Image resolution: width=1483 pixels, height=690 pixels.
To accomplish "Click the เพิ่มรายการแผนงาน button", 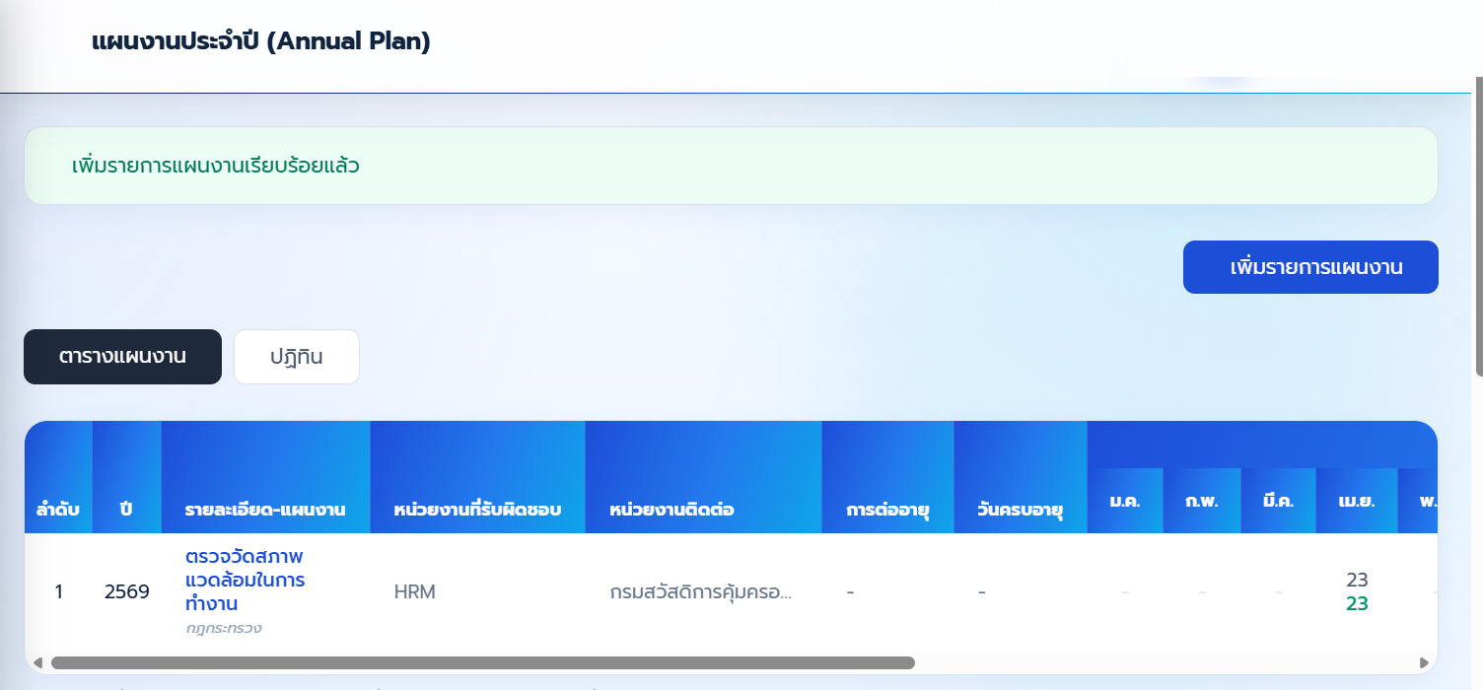I will pos(1310,267).
